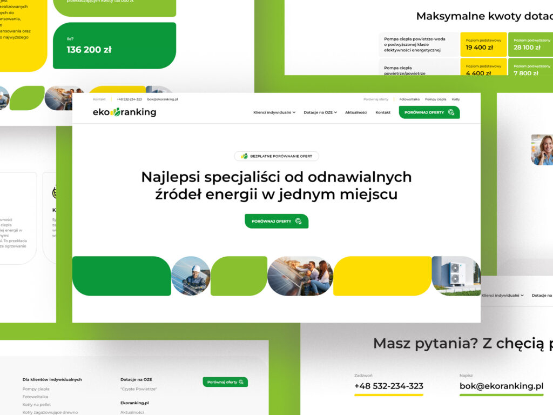Click the footer Porównaj oferty button
This screenshot has height=415, width=553.
point(225,382)
